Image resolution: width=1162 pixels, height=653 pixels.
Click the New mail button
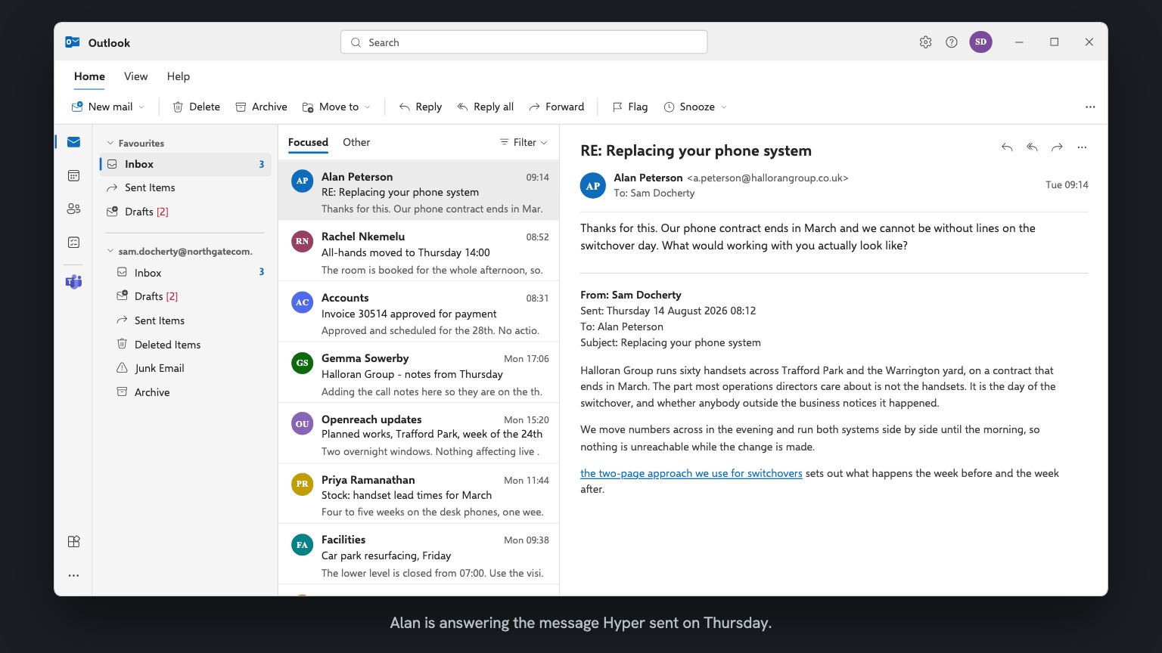(102, 107)
